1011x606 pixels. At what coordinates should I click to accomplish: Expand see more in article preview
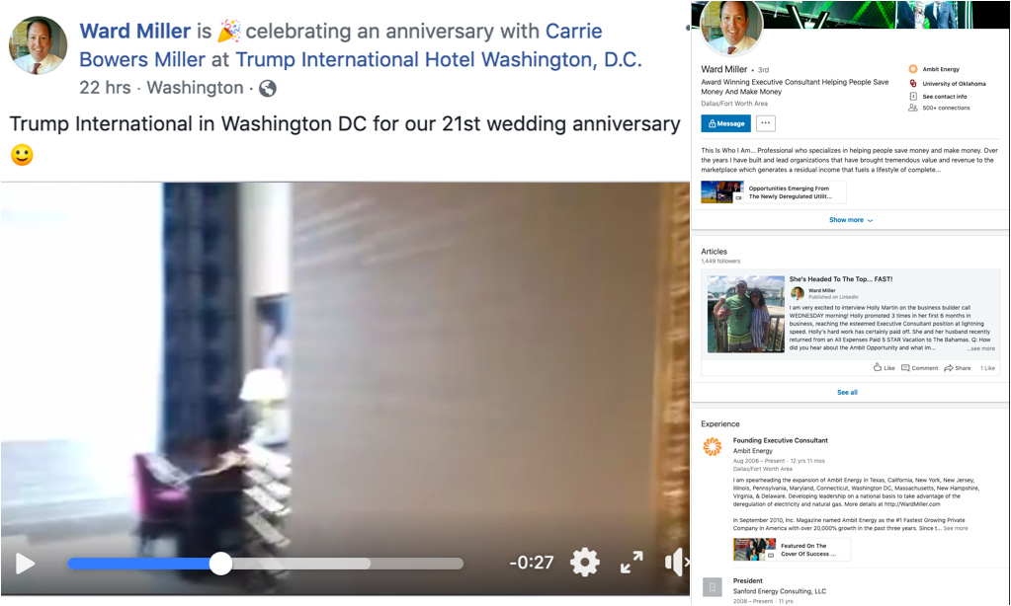click(x=980, y=348)
